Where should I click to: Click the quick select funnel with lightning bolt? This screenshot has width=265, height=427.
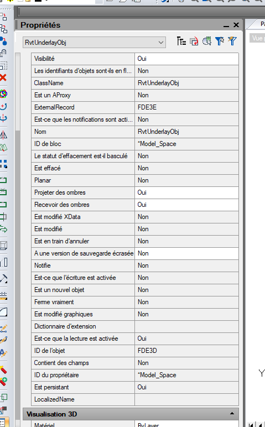pyautogui.click(x=232, y=41)
